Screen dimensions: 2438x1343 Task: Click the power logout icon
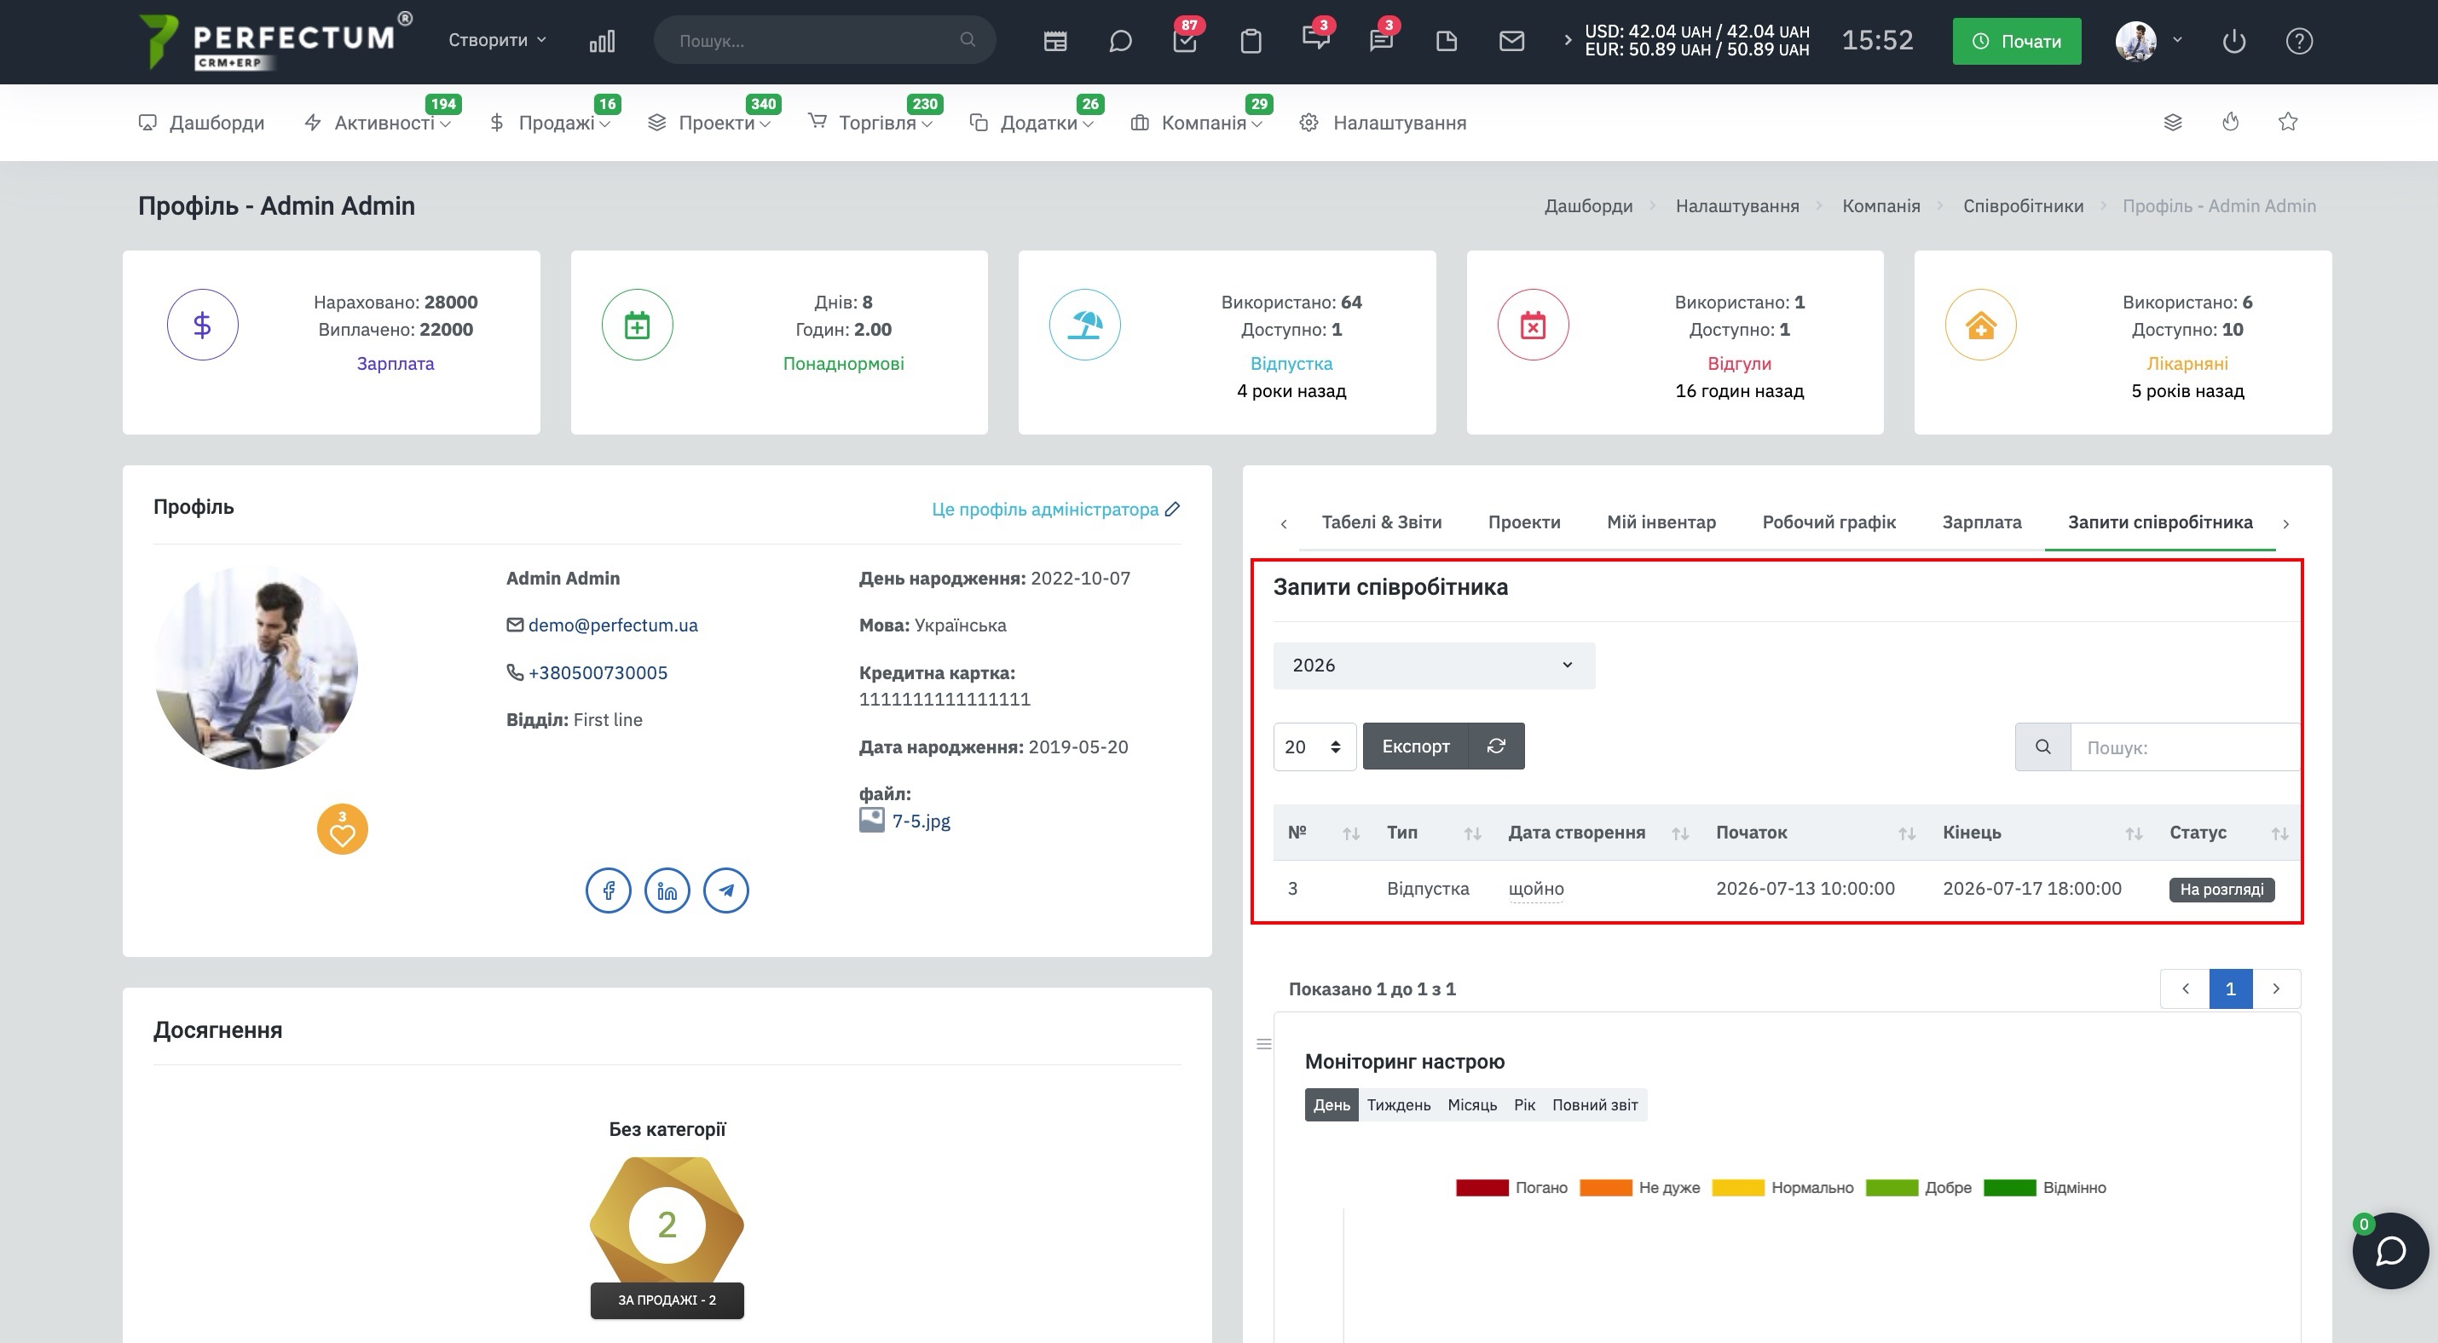[2233, 41]
